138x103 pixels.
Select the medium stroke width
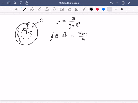pos(116,9)
